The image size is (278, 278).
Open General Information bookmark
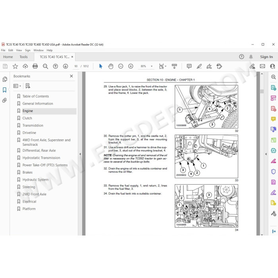tap(38, 104)
